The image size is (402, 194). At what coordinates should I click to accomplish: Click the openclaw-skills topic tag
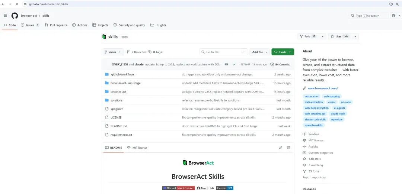313,125
